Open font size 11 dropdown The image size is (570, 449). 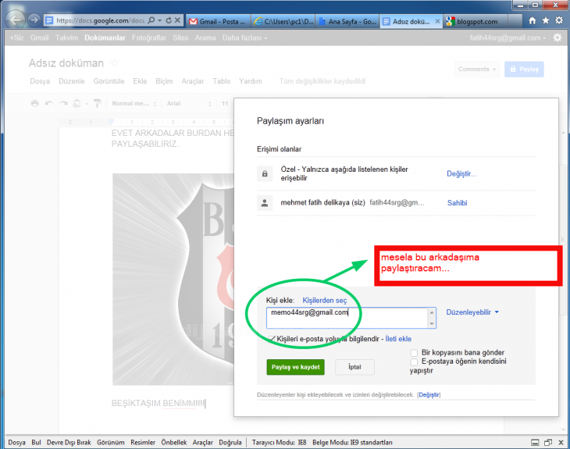tap(226, 104)
